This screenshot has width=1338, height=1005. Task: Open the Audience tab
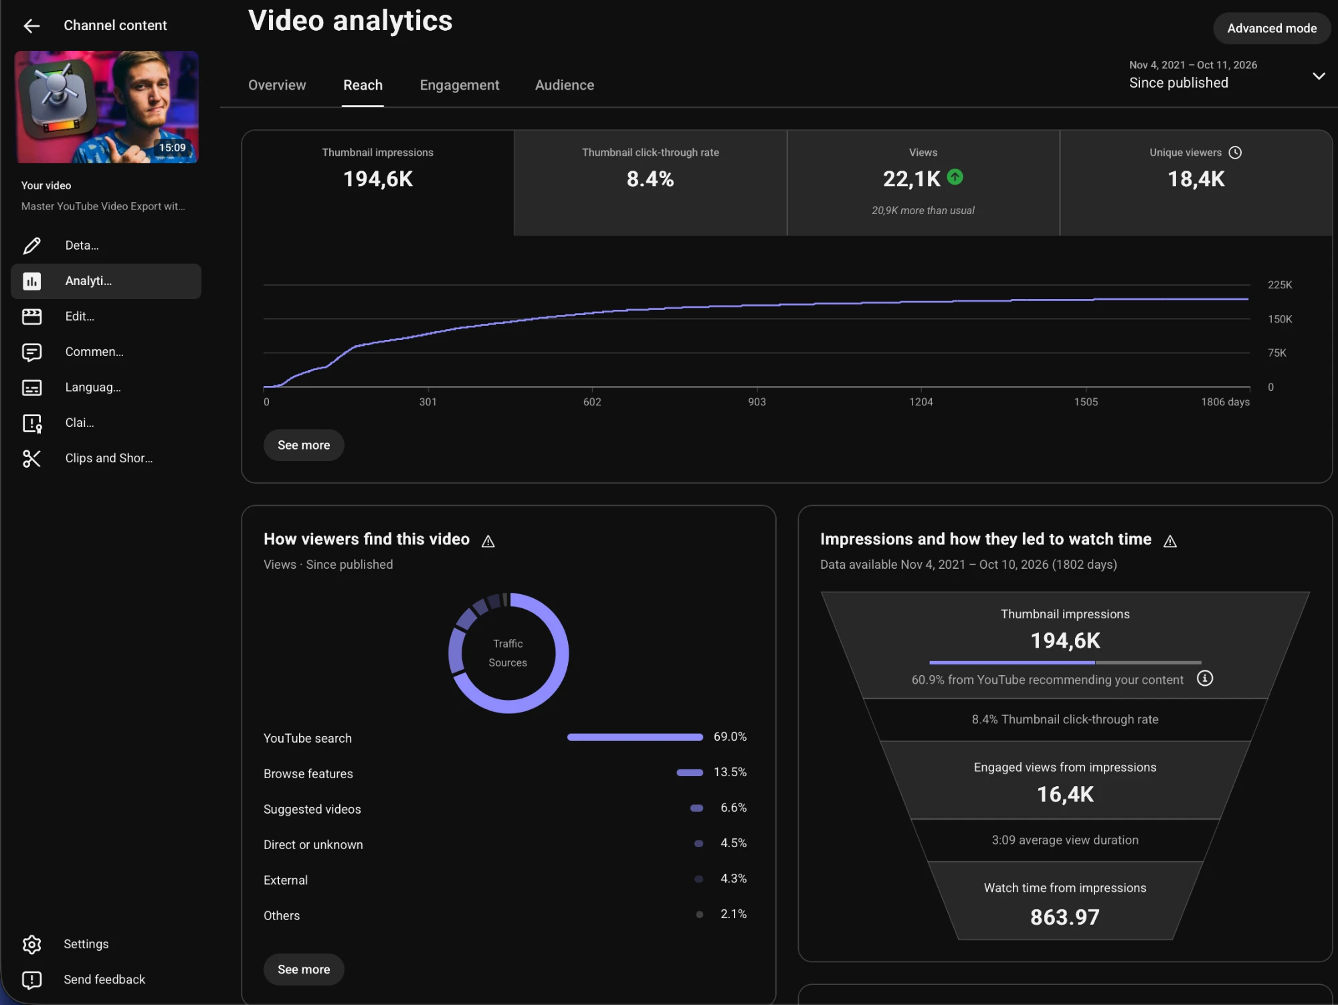[x=565, y=85]
